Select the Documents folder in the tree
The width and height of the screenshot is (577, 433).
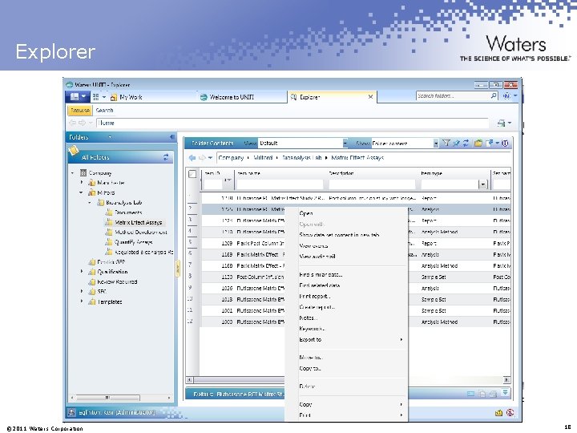pos(128,212)
